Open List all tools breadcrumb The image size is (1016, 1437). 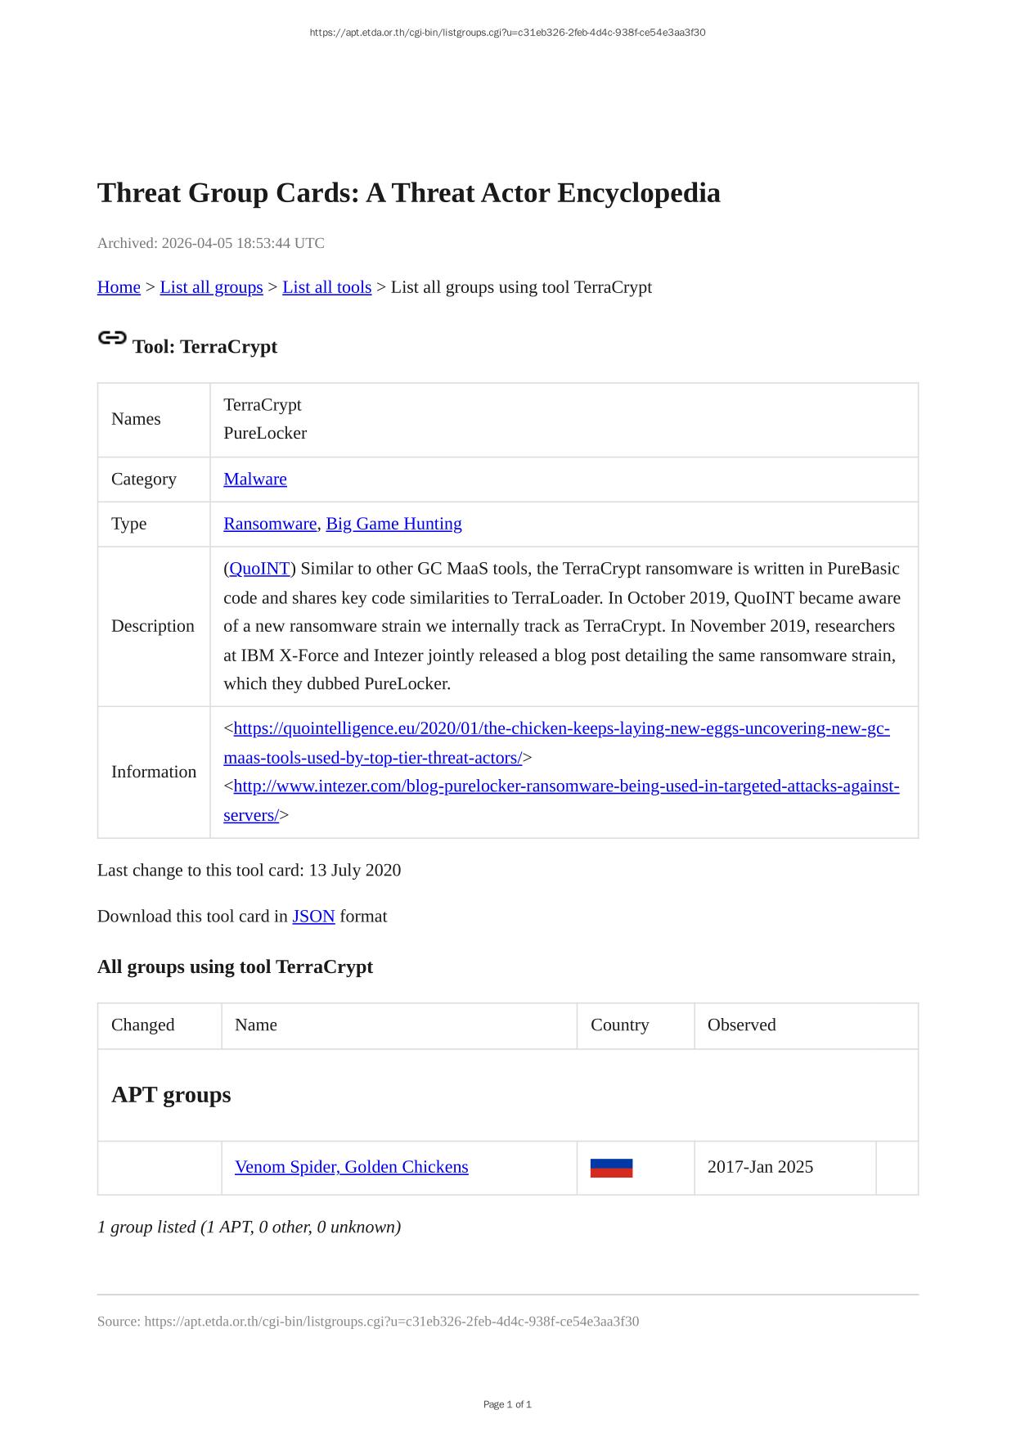coord(326,287)
